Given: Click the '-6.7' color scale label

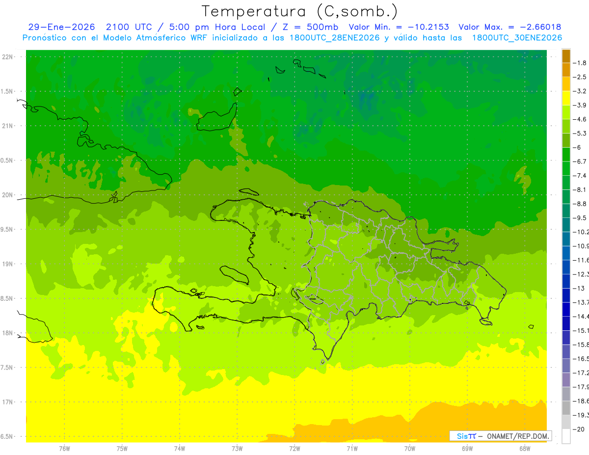Looking at the screenshot, I should click(x=579, y=161).
